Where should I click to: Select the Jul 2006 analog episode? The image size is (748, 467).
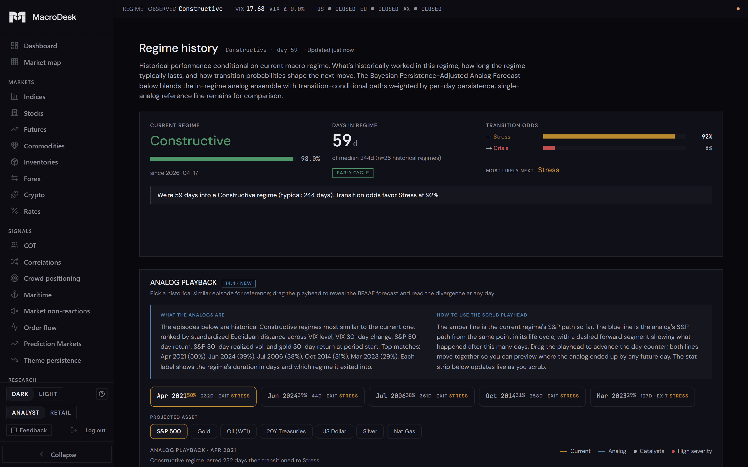click(422, 396)
